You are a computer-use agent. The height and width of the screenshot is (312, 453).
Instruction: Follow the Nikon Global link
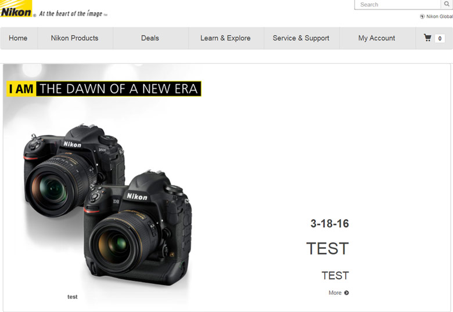439,16
